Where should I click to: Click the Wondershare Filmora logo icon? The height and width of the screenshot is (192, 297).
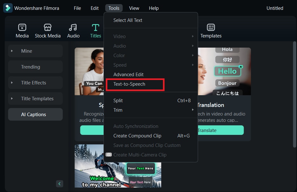[x=8, y=8]
